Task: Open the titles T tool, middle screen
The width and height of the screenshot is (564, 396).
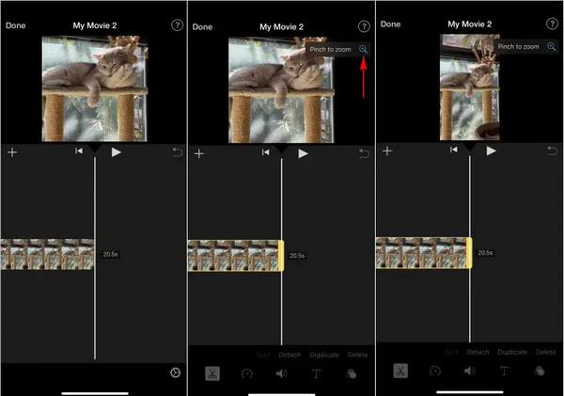Action: 316,373
